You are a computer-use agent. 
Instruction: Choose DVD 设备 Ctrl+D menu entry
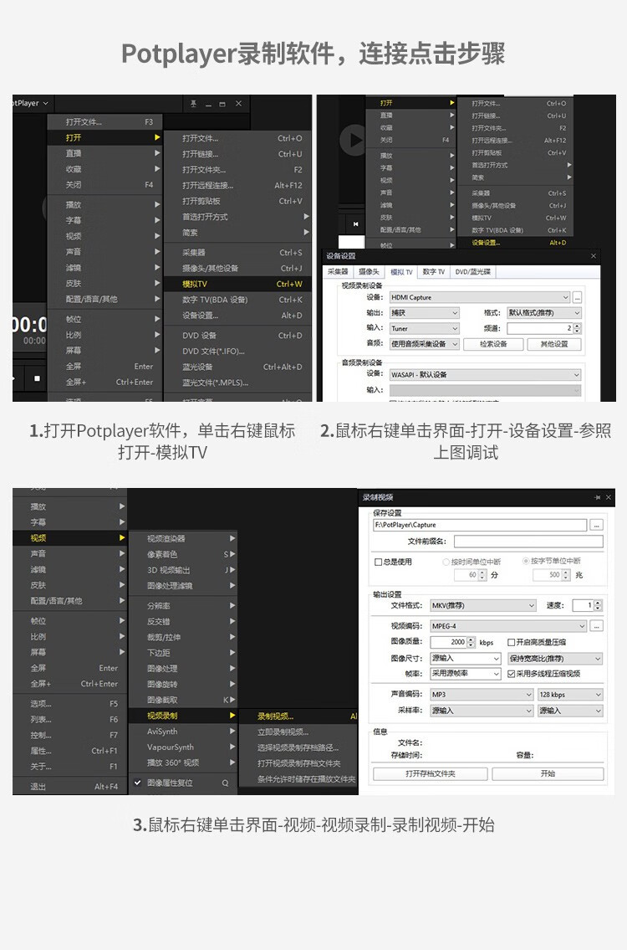click(x=238, y=336)
